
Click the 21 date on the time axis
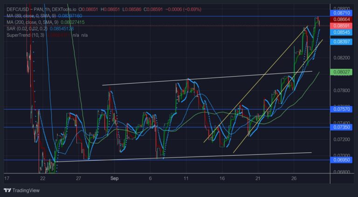click(258, 178)
